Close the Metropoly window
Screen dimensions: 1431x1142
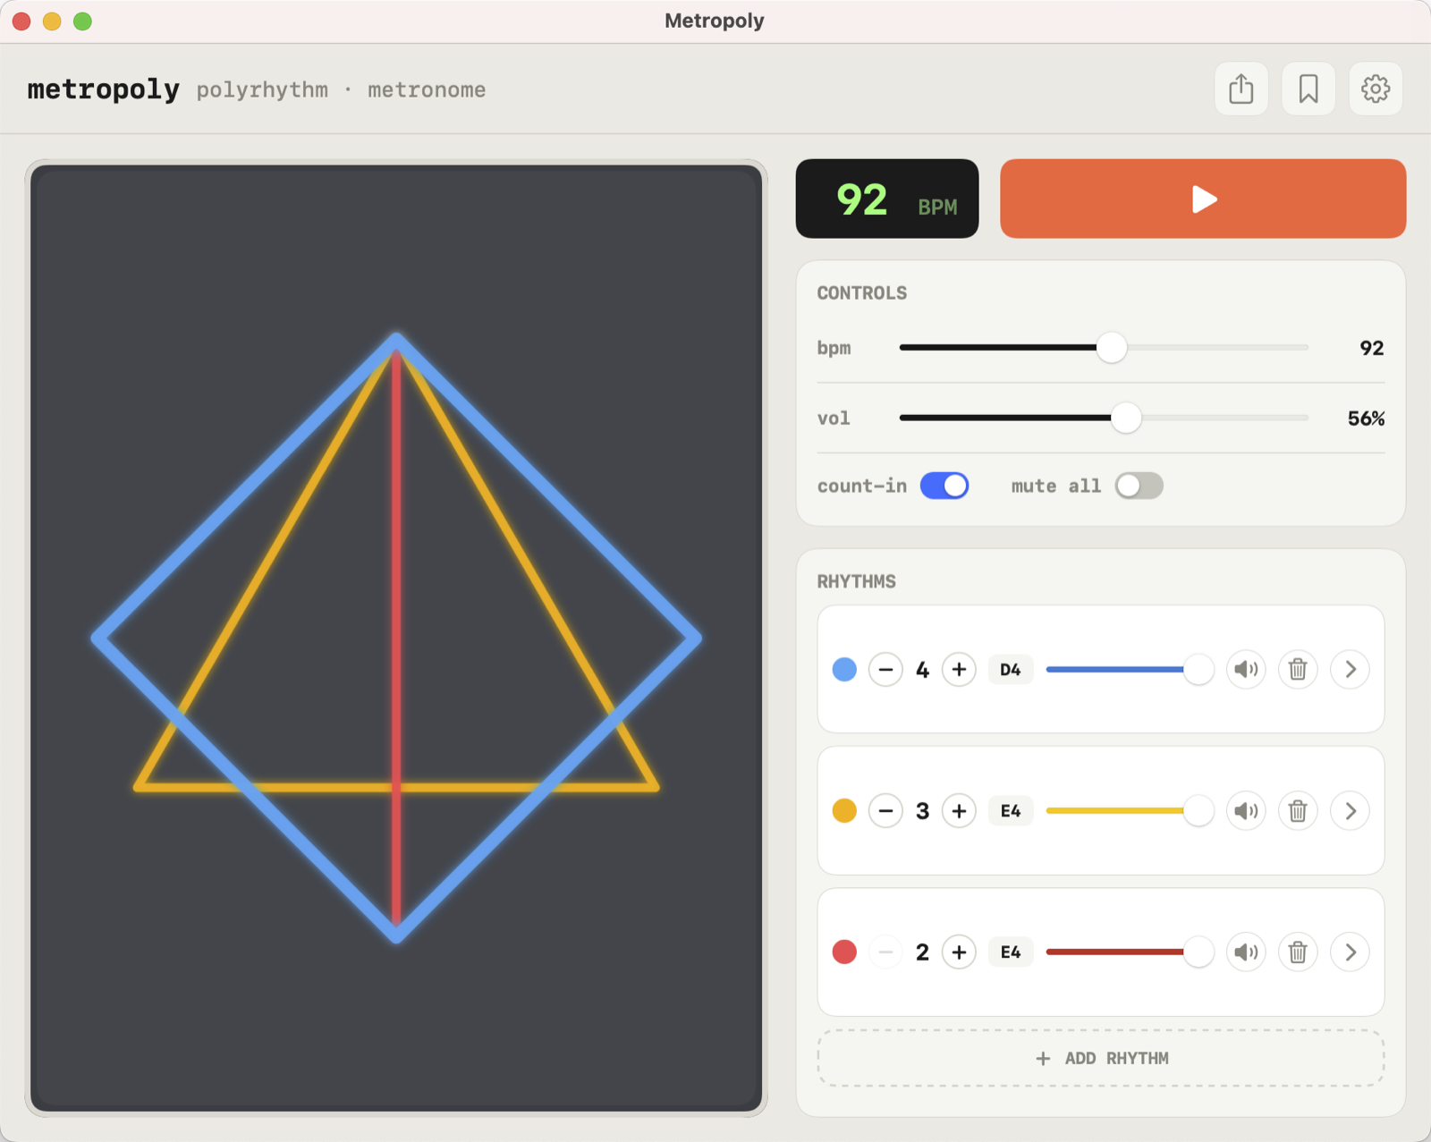(x=21, y=21)
